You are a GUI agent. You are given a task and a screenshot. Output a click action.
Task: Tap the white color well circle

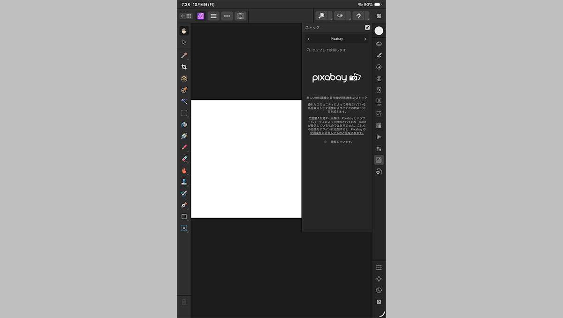[x=379, y=30]
